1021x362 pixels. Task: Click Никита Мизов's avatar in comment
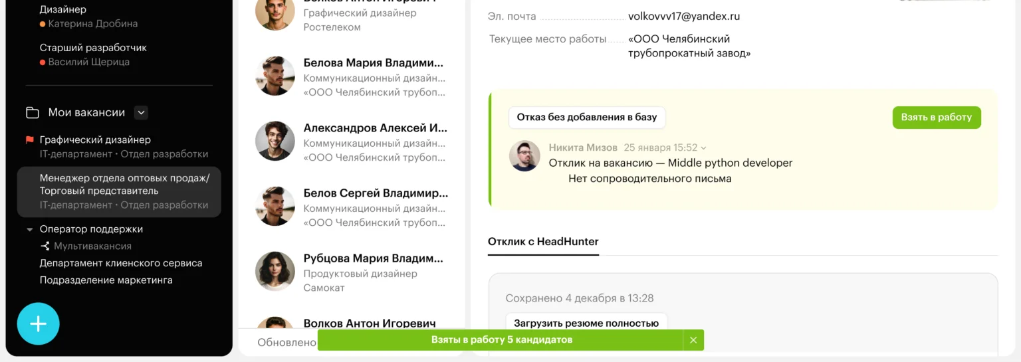pos(524,156)
